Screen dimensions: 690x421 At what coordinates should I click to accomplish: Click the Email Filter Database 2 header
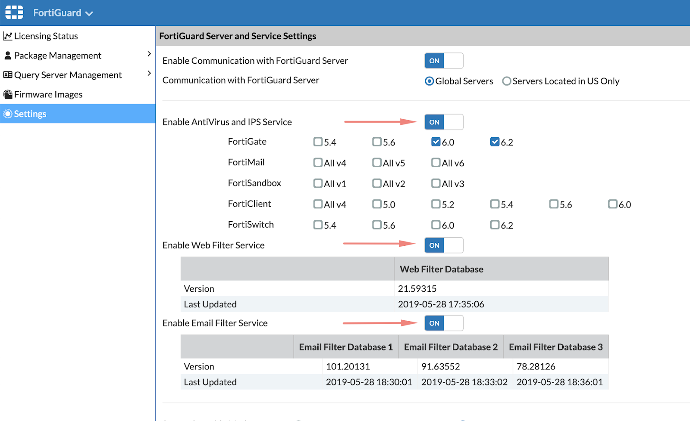coord(451,347)
